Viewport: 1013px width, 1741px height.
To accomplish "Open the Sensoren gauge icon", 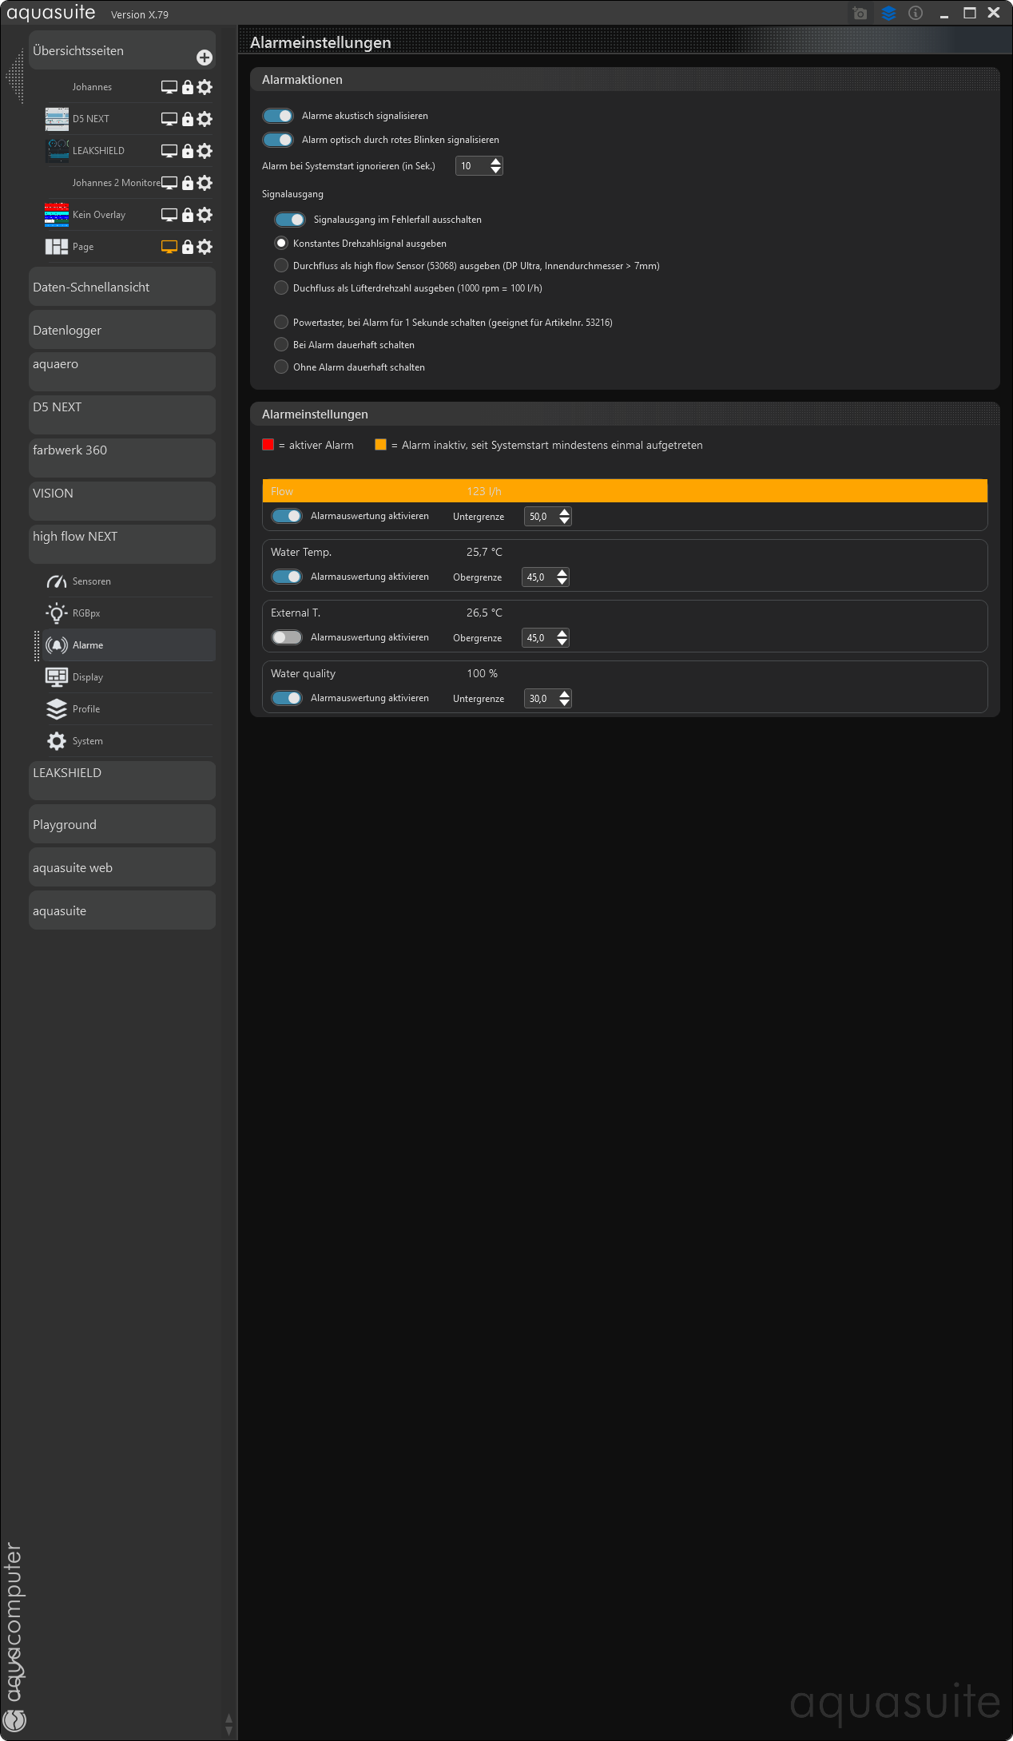I will point(57,581).
